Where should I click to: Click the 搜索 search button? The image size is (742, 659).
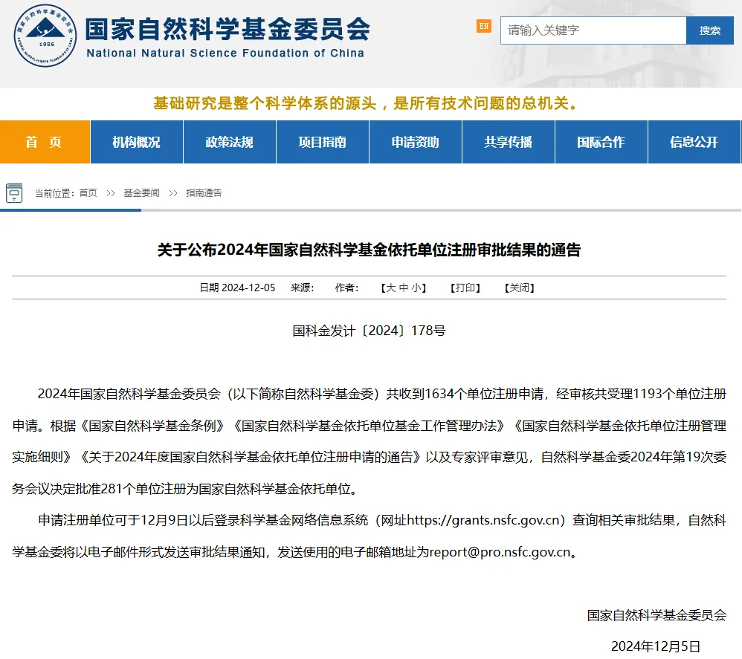point(710,30)
